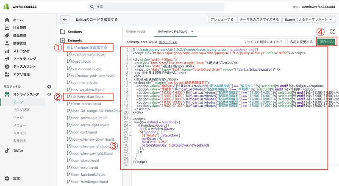Click the オンラインストア storefront icon
Screen dimensions: 339x186
7,94
